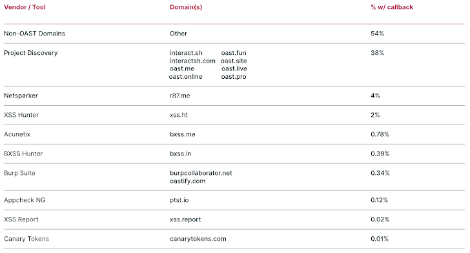
Task: Click the % w/ callback column header
Action: pos(392,7)
